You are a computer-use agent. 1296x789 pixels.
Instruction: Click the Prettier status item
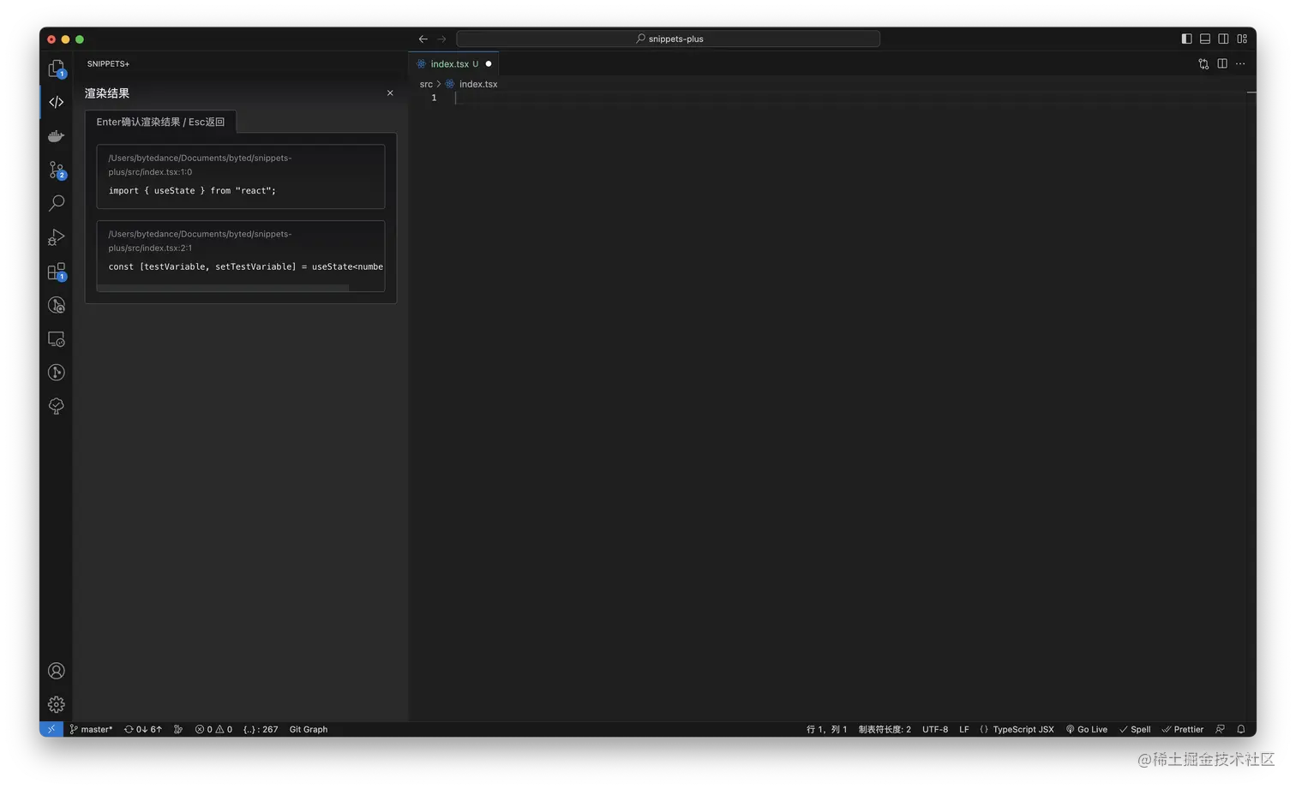click(x=1183, y=729)
